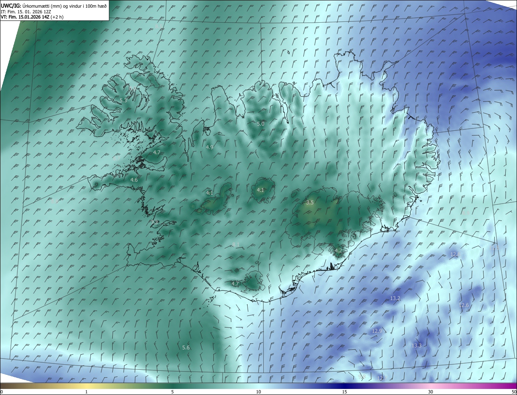
Task: Click the 30 tick on the color scale
Action: click(431, 392)
